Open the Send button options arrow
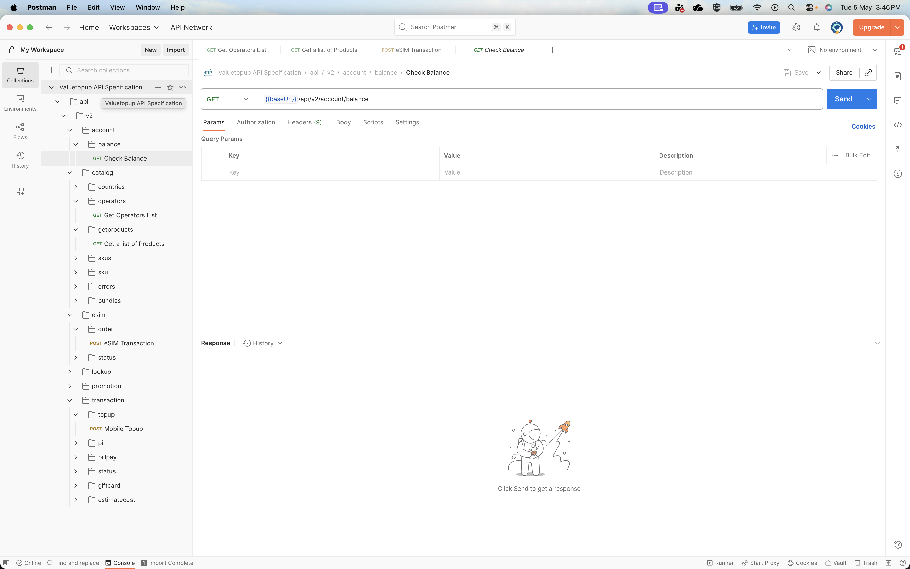Viewport: 910px width, 569px height. click(x=869, y=99)
